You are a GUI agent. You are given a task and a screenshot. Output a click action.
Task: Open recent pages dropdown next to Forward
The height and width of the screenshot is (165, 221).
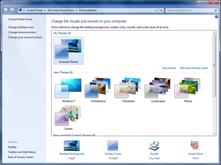coord(16,10)
